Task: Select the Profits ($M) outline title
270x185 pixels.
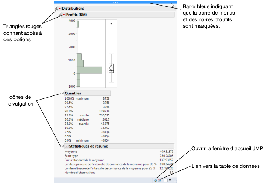Action: click(76, 15)
